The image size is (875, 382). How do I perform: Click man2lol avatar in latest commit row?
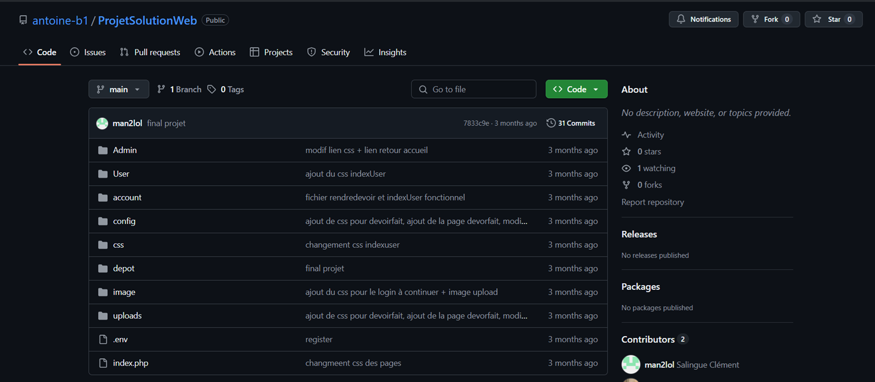[102, 123]
